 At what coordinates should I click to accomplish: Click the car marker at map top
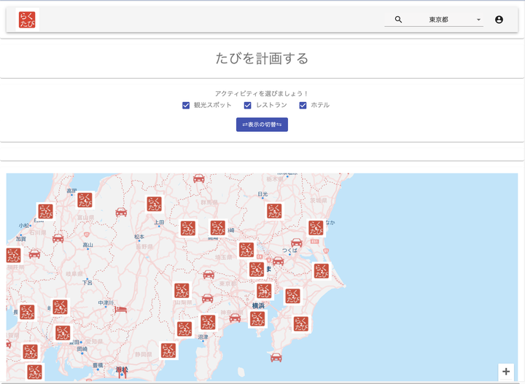click(198, 178)
